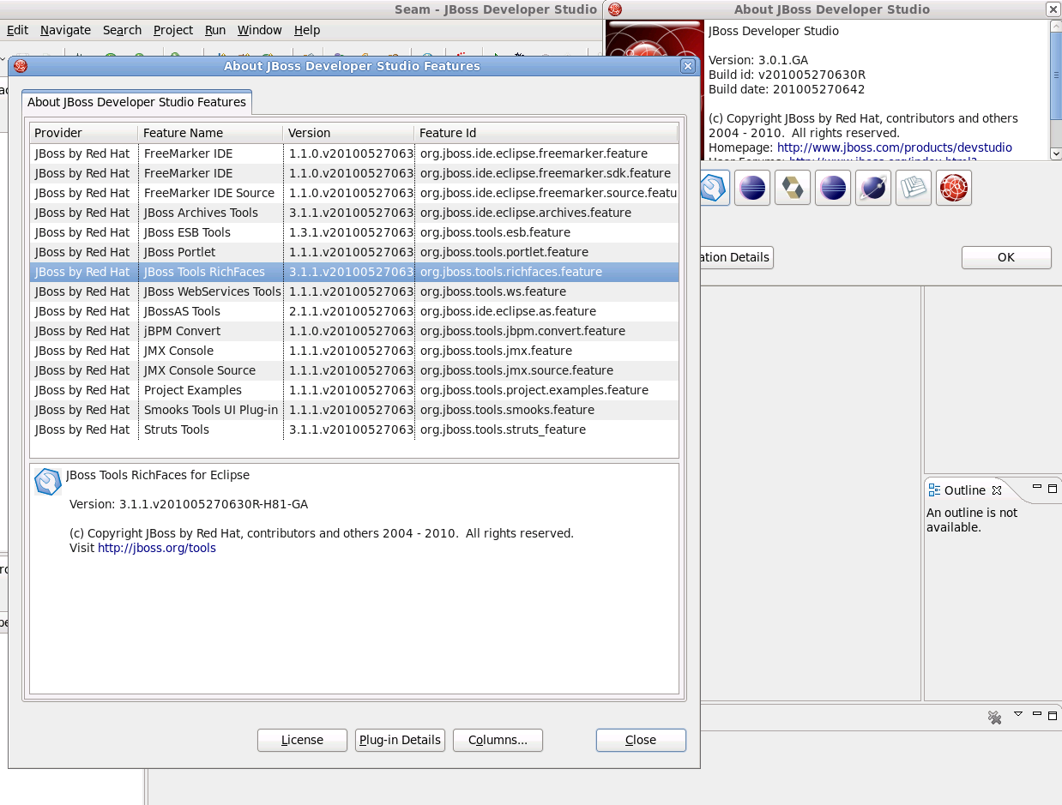Close the Outline view tab

click(997, 490)
